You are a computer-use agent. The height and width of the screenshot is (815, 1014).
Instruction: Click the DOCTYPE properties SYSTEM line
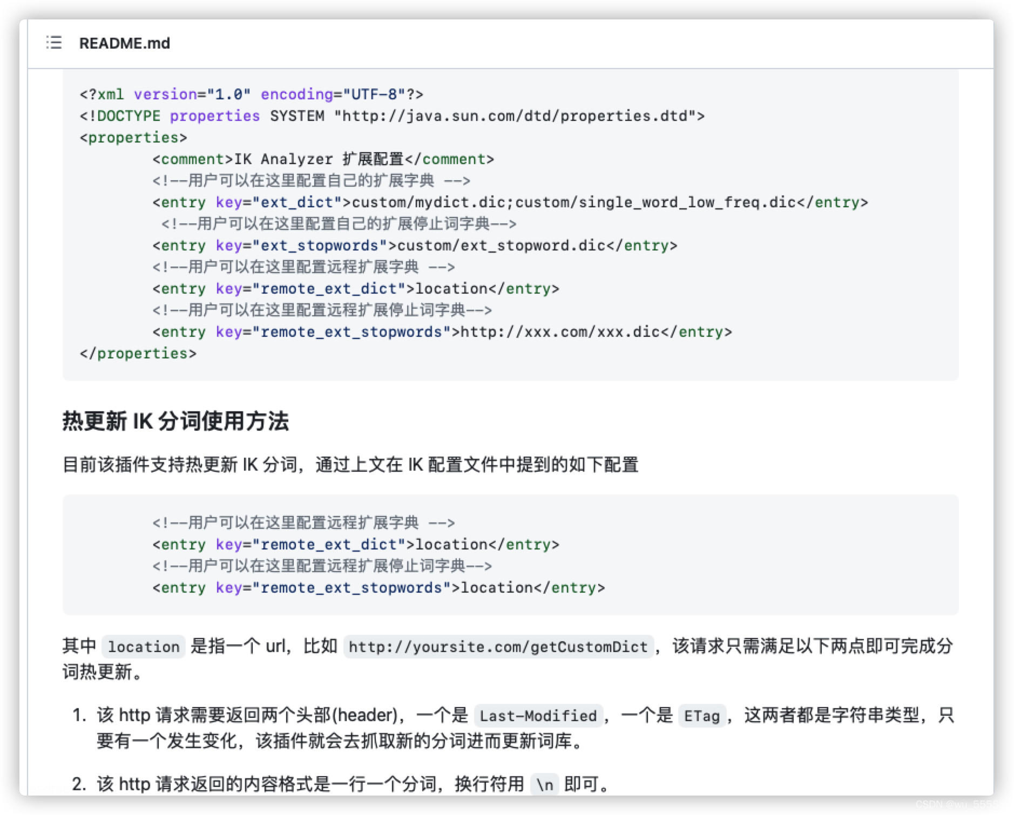coord(392,116)
